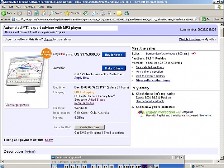Go to the Home page icon
This screenshot has width=224, height=168.
pyautogui.click(x=43, y=13)
